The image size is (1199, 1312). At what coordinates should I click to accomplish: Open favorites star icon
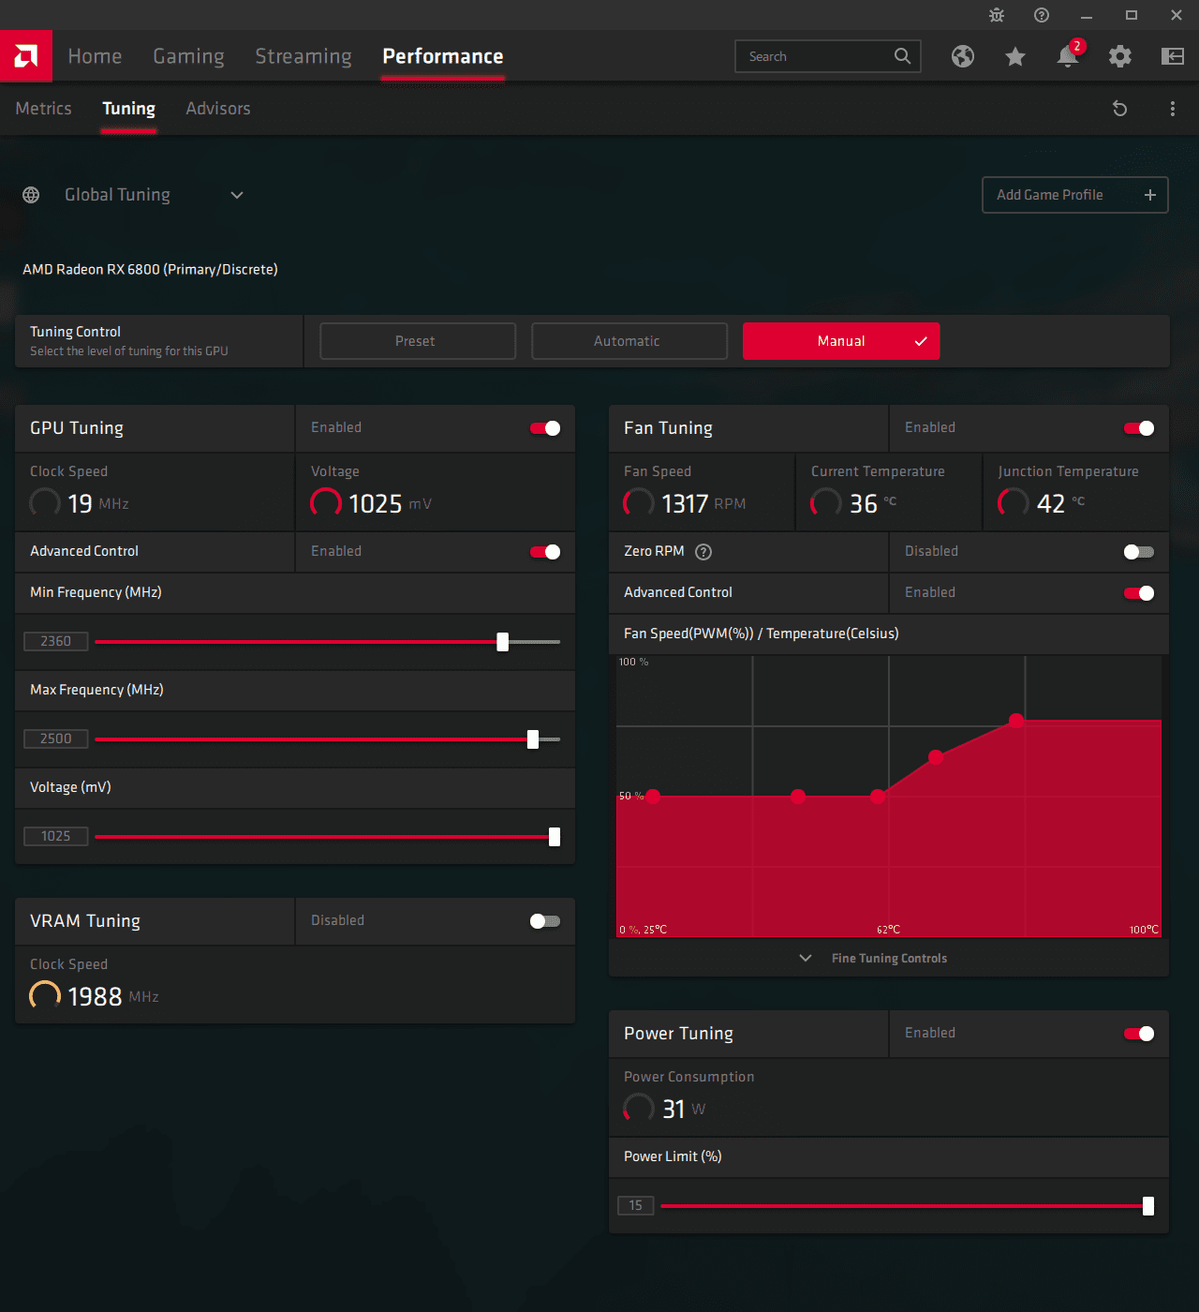tap(1015, 56)
